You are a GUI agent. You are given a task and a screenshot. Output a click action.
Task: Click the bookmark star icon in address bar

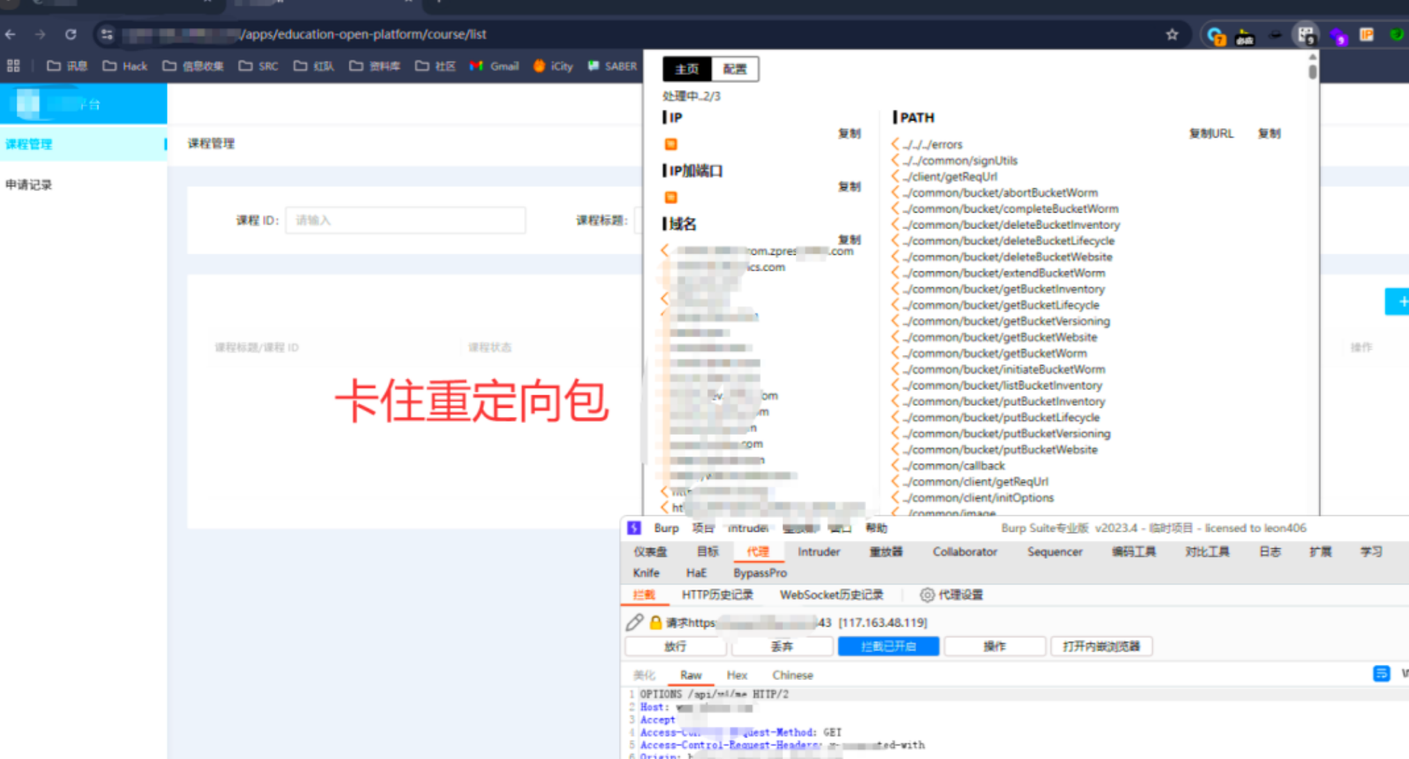1172,35
